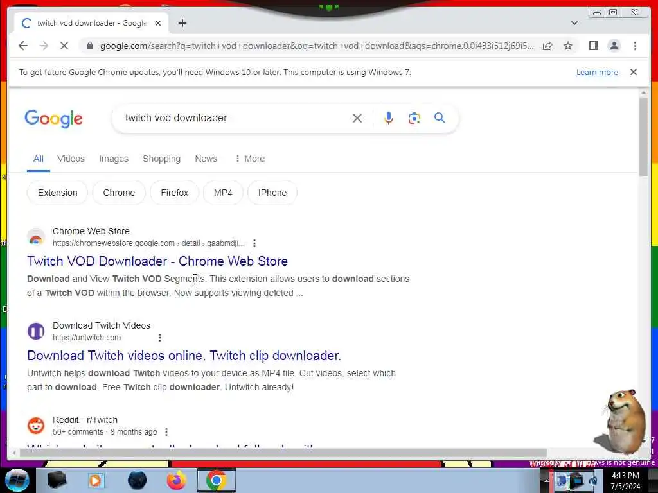
Task: Open the Chrome profile menu
Action: pos(614,46)
